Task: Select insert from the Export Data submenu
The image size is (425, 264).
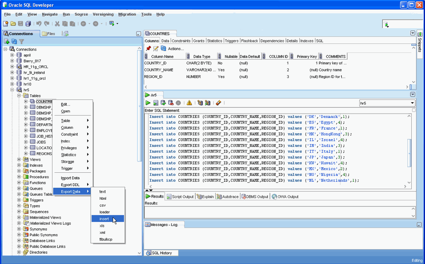Action: [x=104, y=219]
